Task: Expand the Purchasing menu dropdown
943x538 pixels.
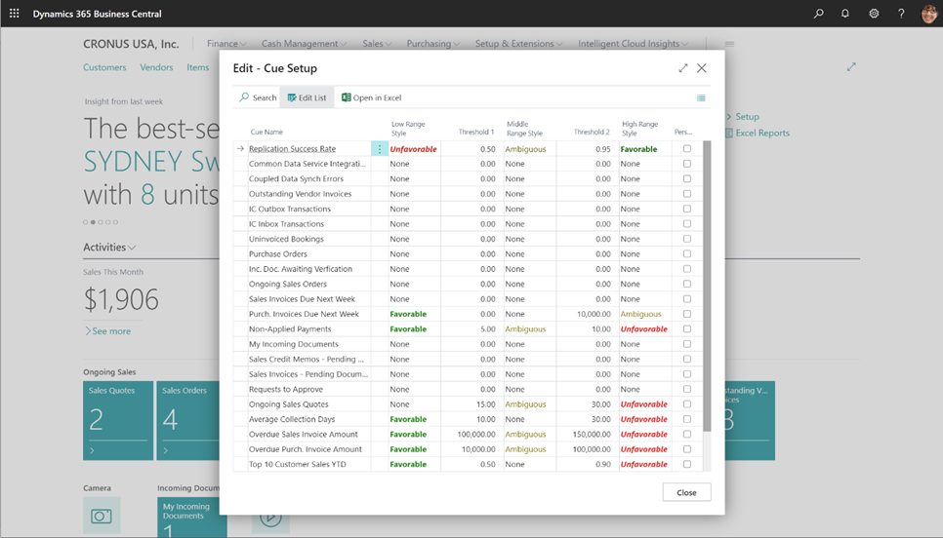Action: coord(433,44)
